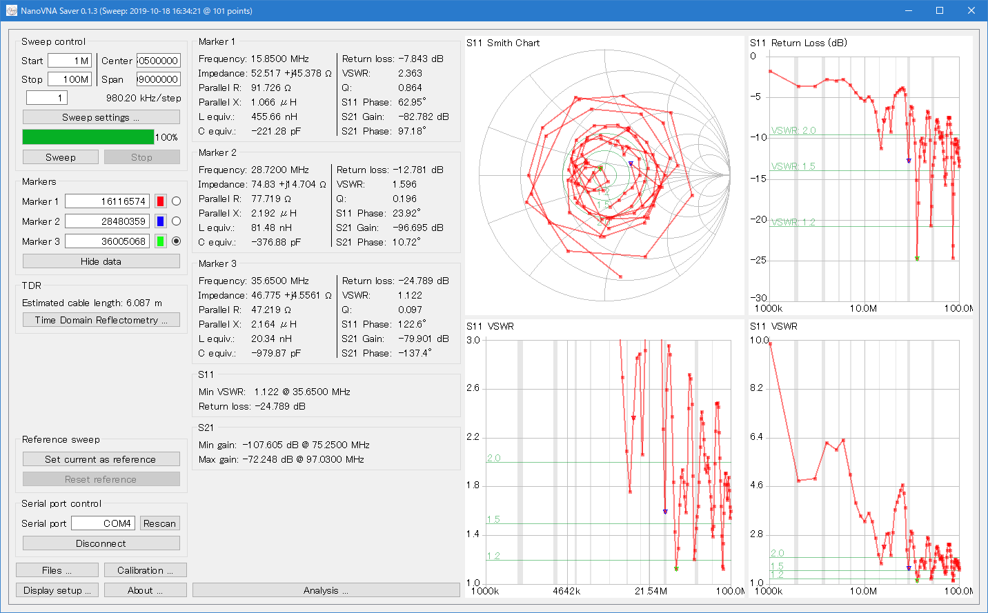
Task: Select Marker 2 radio button
Action: (x=176, y=221)
